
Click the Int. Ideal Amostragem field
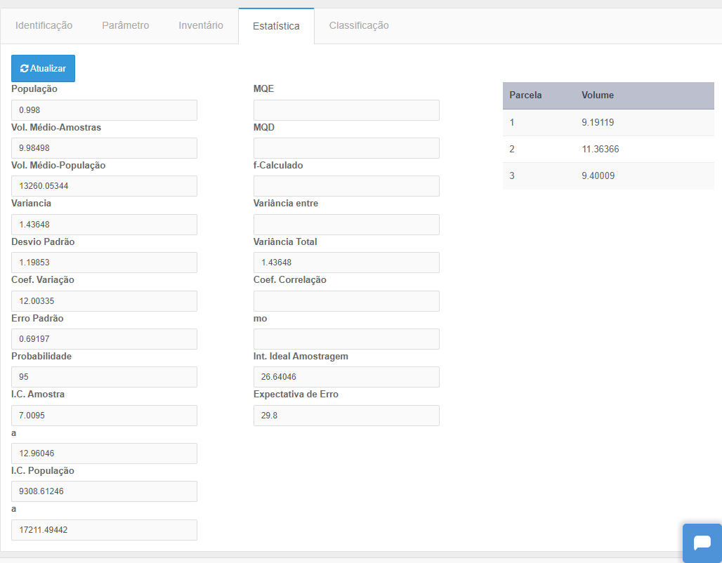click(346, 377)
